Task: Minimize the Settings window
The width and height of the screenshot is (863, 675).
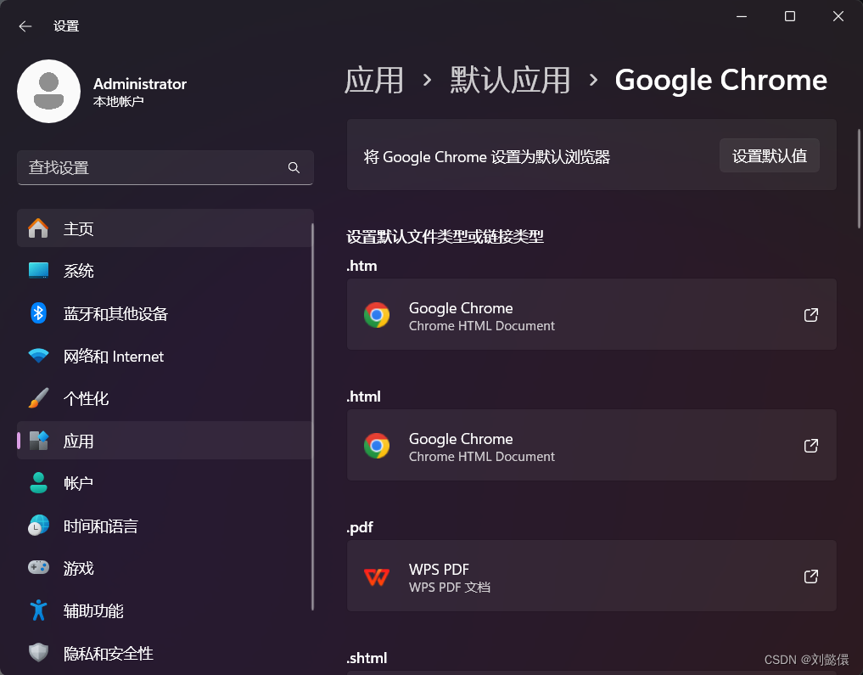Action: [x=742, y=16]
